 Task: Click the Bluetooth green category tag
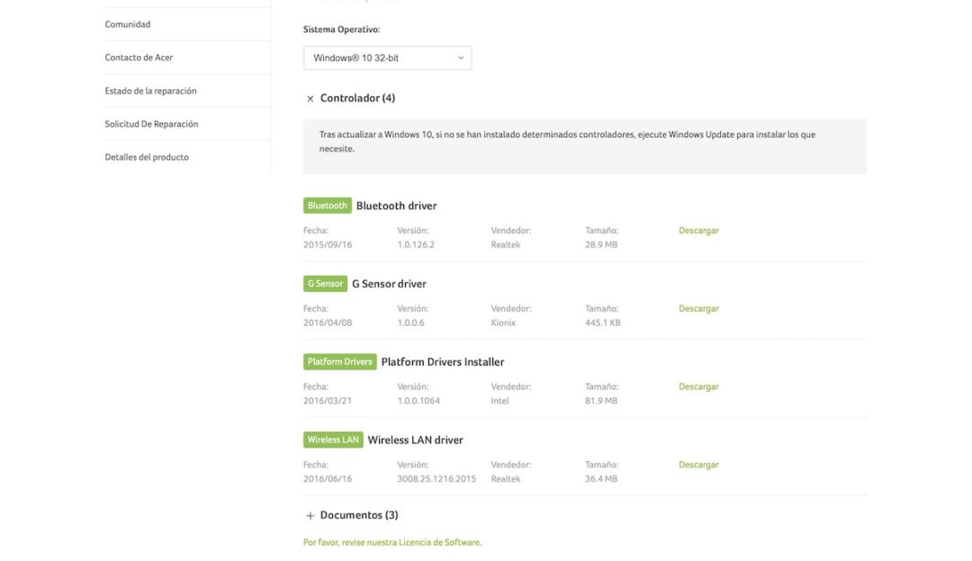(328, 205)
